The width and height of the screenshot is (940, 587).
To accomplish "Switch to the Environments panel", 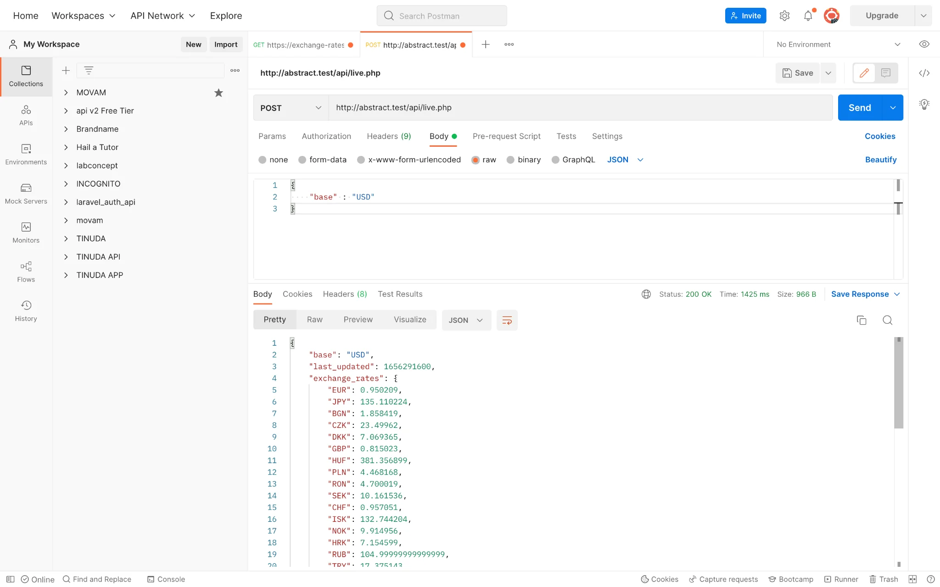I will (x=25, y=154).
